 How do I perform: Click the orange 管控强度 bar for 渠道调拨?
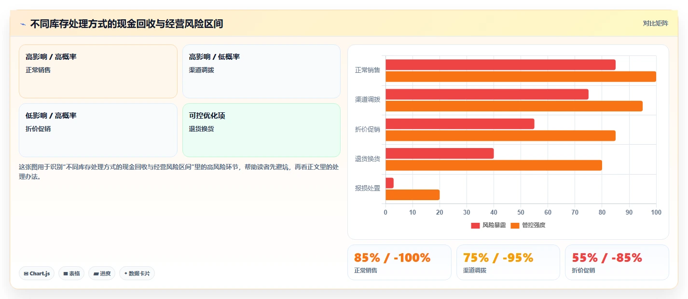(x=514, y=106)
